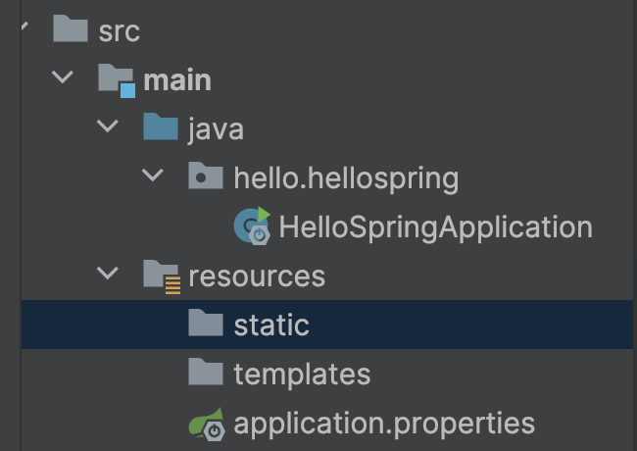
Task: Select the templates folder name
Action: point(302,374)
